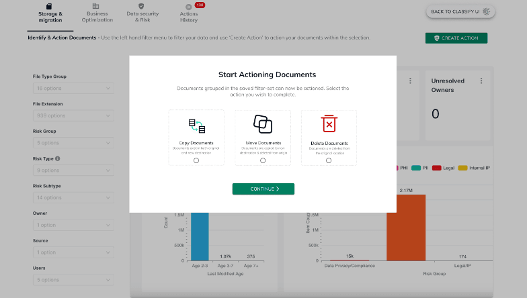Click the Move Documents overlapping squares icon
The image size is (527, 298).
pyautogui.click(x=262, y=124)
